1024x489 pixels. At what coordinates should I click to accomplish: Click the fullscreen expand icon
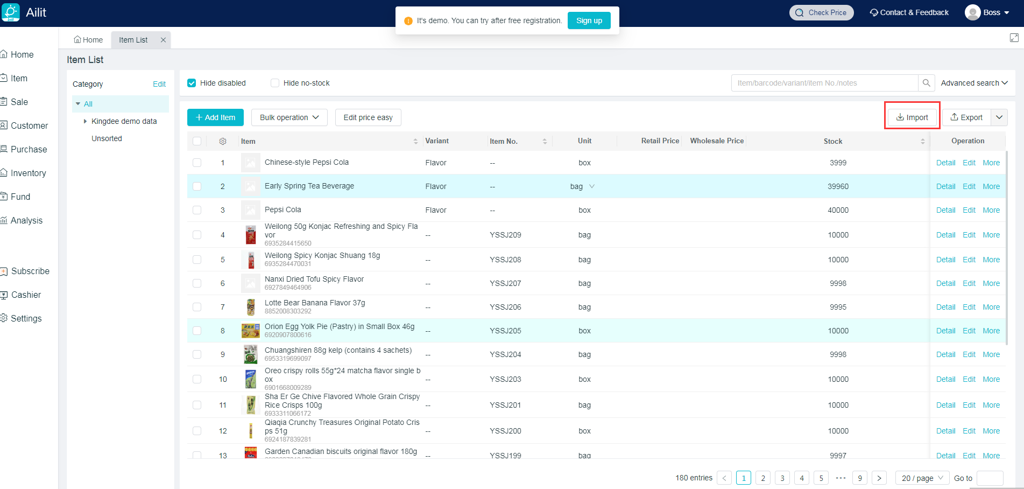(x=1014, y=38)
